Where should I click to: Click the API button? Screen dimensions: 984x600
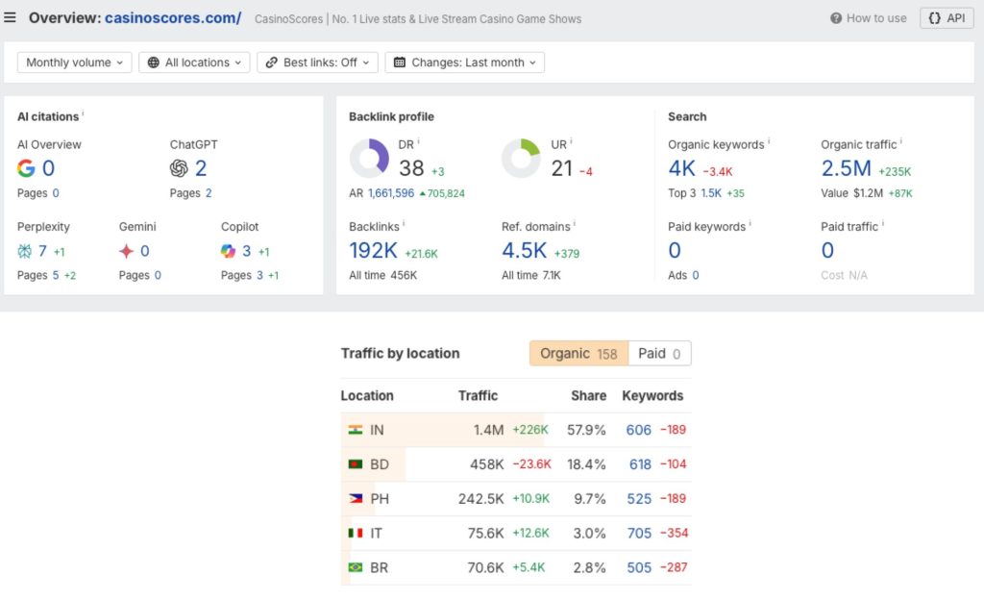[x=947, y=18]
